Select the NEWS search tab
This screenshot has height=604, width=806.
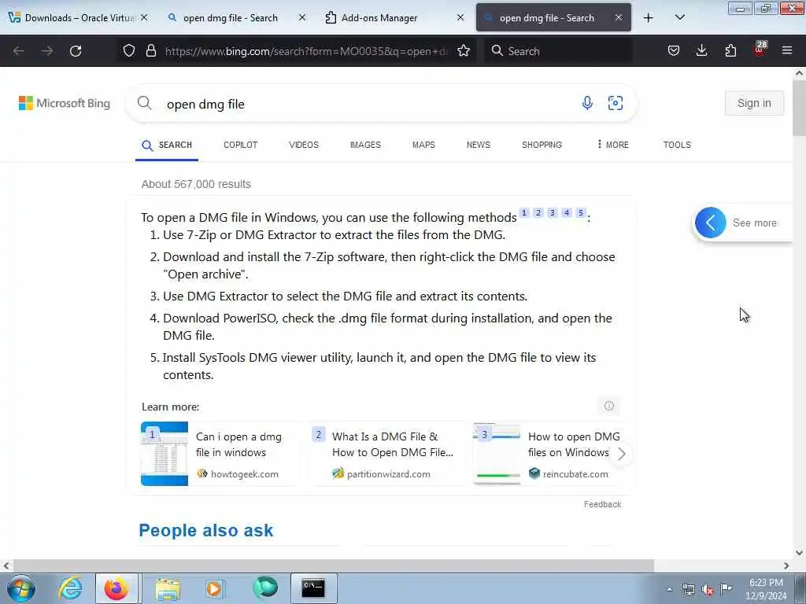[x=479, y=145]
